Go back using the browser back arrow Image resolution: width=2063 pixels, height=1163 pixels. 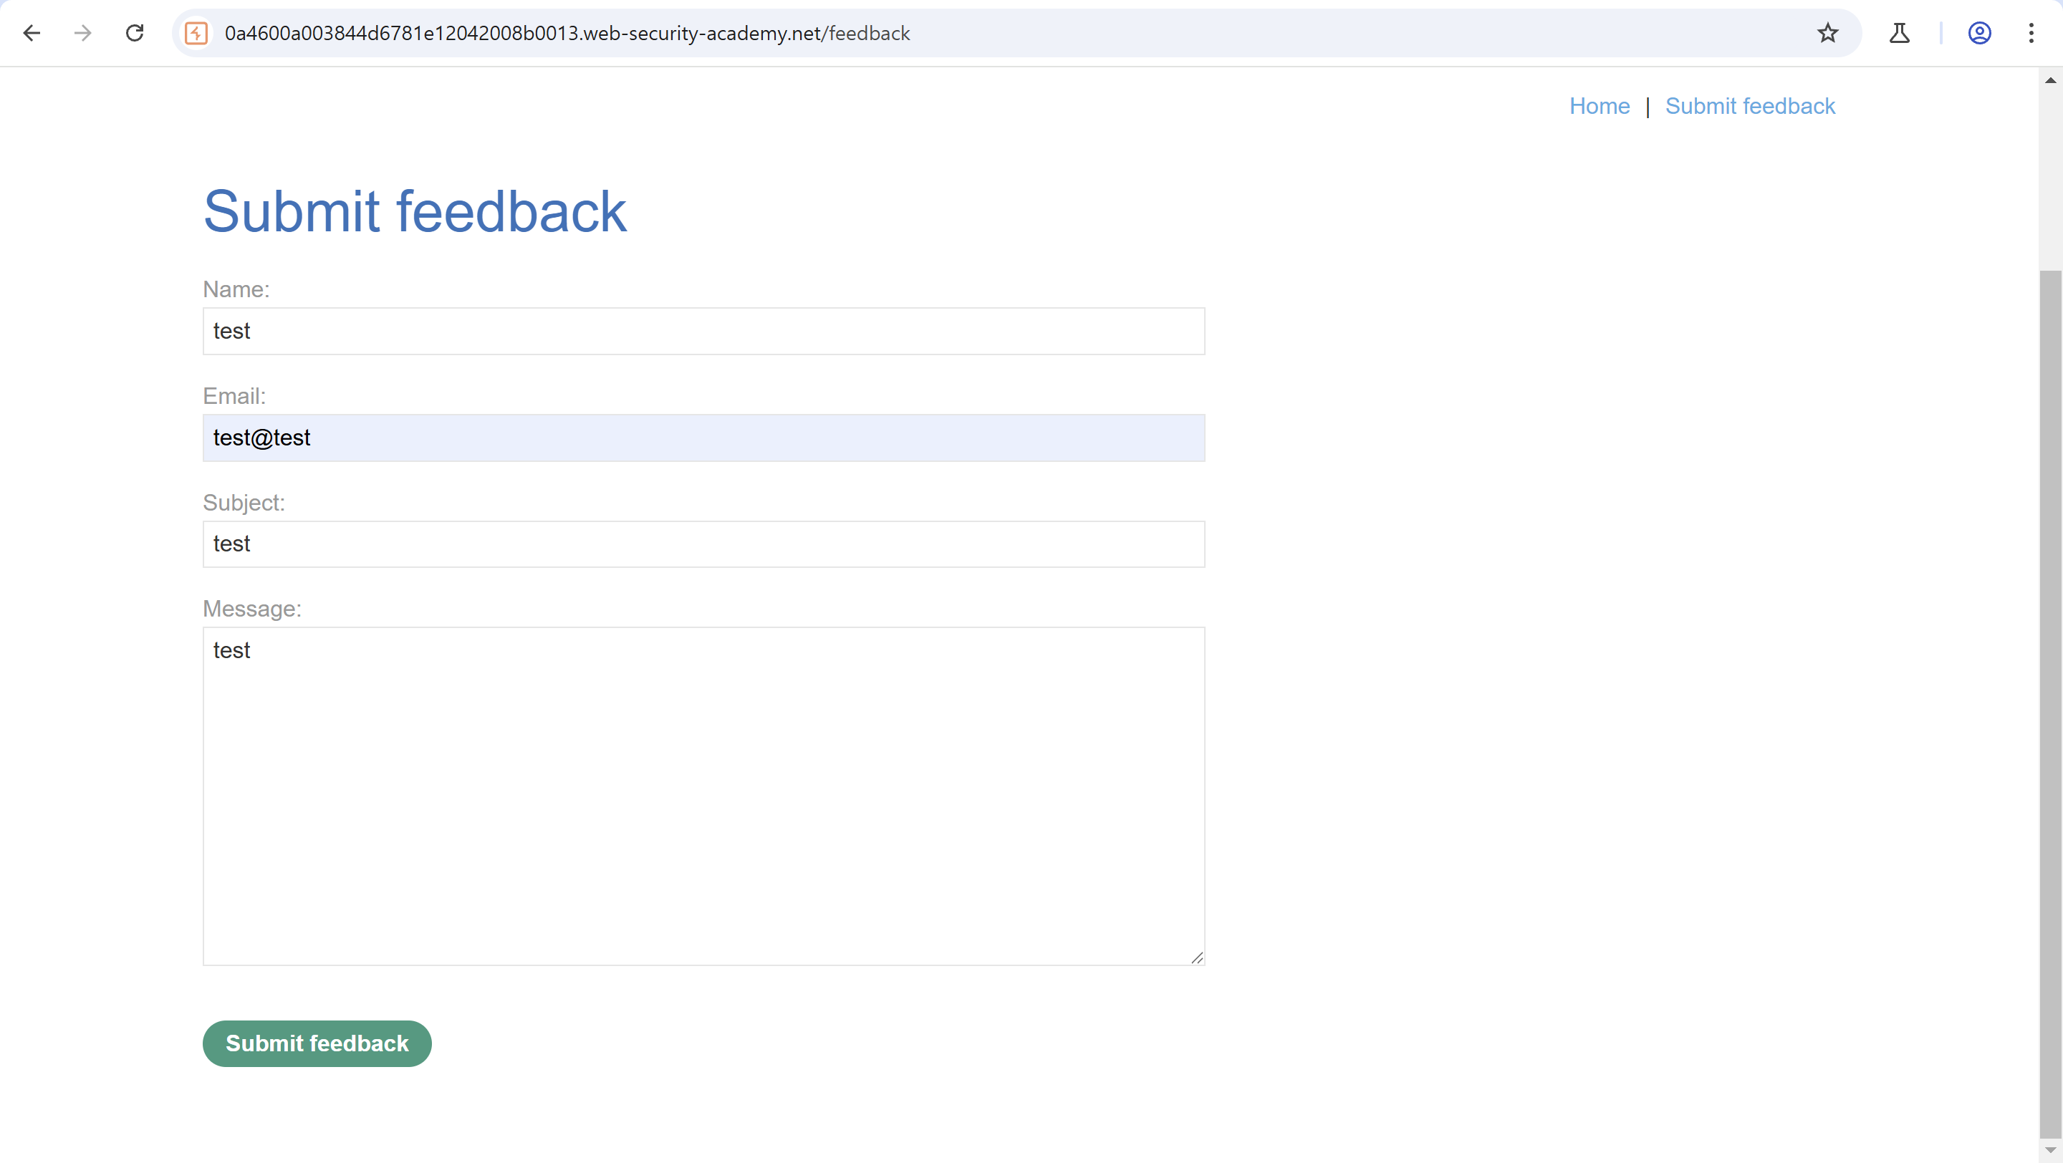[x=32, y=33]
